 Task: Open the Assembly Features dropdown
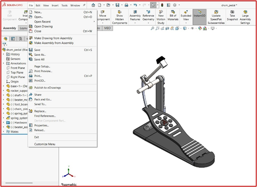[135, 17]
